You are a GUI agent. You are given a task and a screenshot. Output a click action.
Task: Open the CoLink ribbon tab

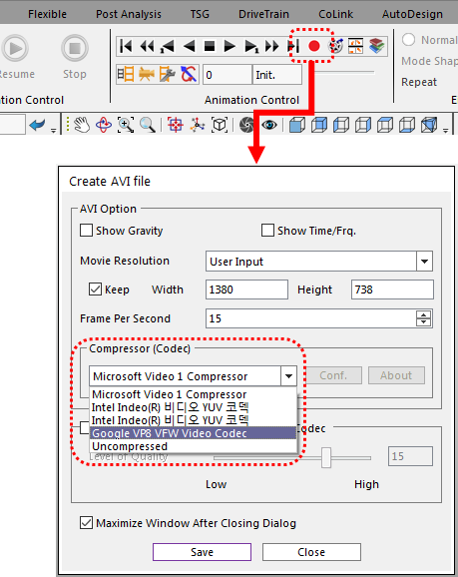335,14
